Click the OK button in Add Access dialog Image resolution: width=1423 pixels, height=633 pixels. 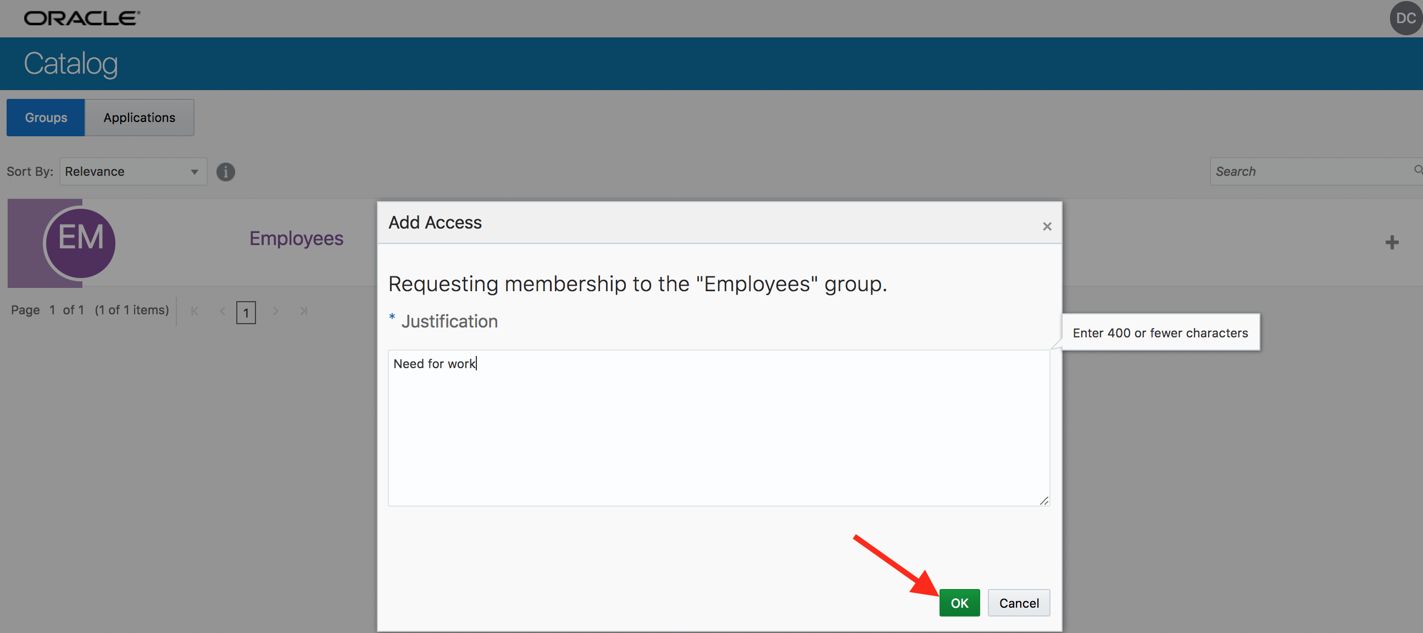[x=959, y=603]
